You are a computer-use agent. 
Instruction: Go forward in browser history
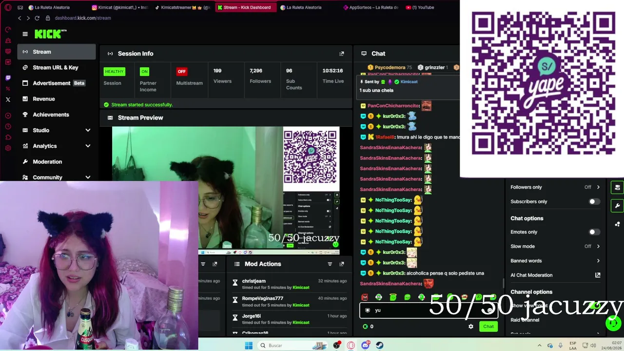point(28,18)
